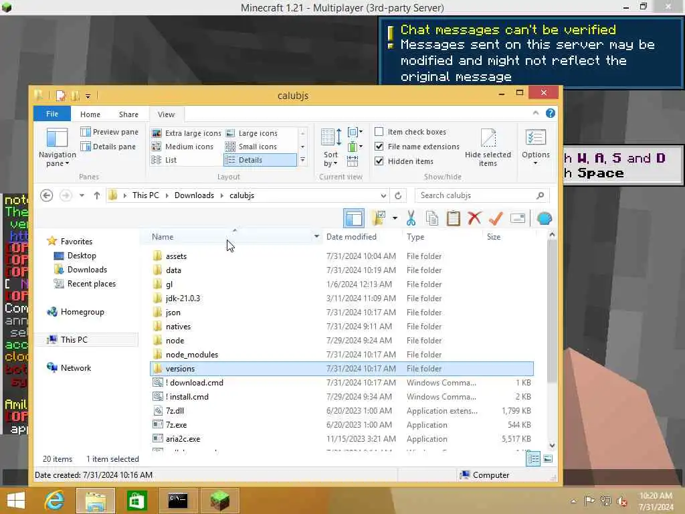Click the Rename icon in toolbar
The width and height of the screenshot is (685, 514).
tap(517, 218)
